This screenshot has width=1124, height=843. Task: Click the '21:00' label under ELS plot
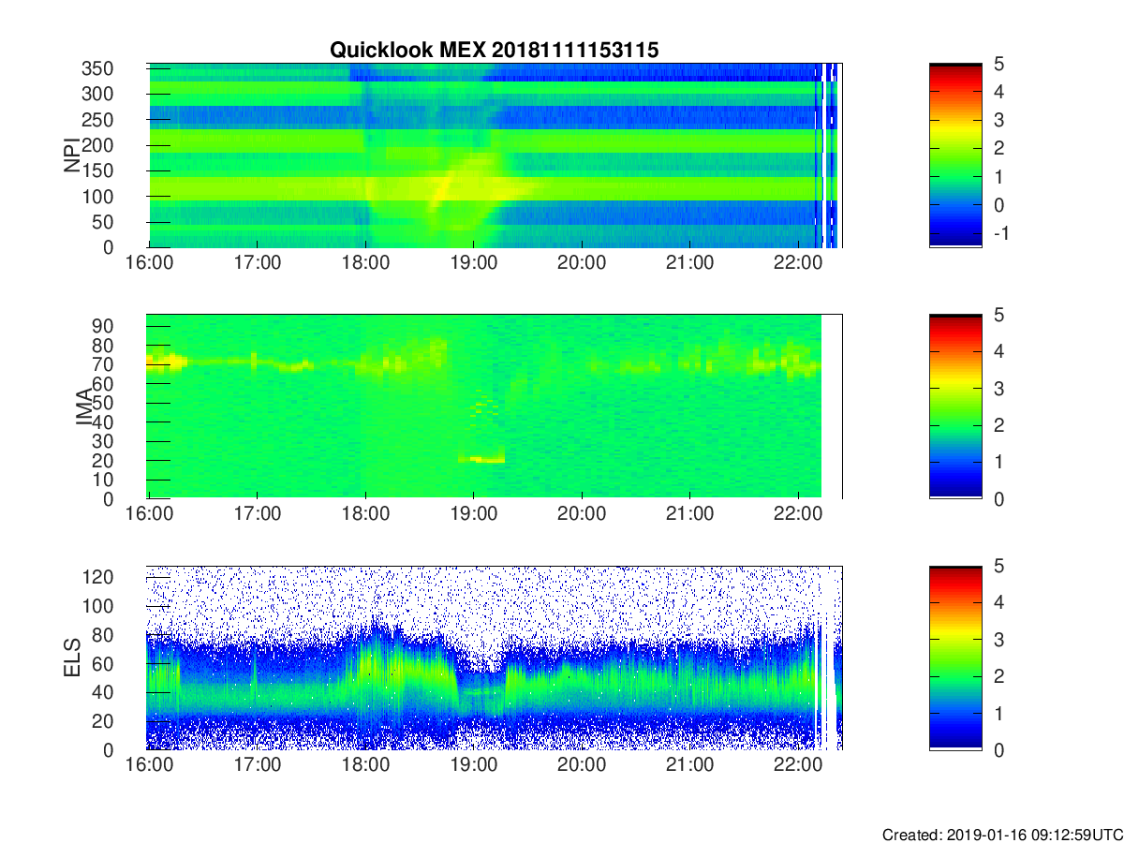689,765
